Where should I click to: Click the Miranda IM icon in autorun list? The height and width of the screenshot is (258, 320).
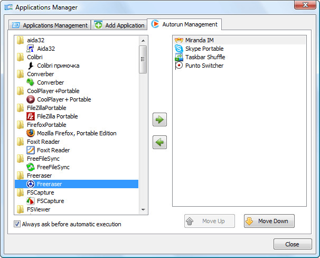179,40
